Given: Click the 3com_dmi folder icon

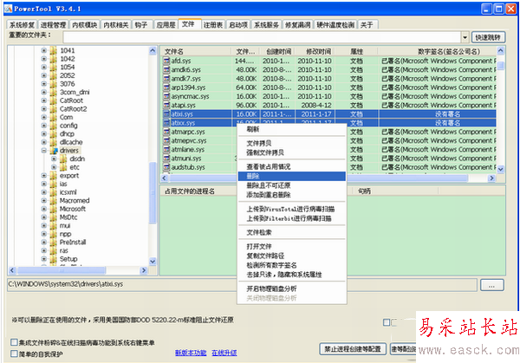Looking at the screenshot, I should 54,92.
